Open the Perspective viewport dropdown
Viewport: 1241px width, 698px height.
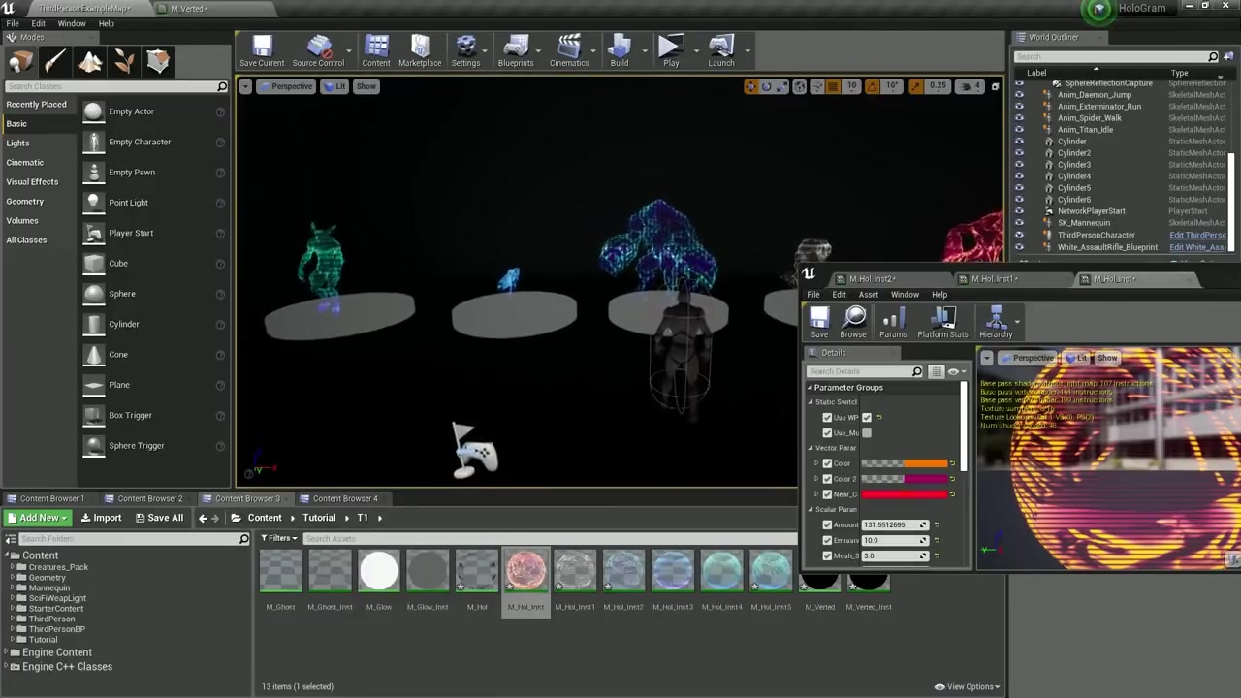(292, 86)
